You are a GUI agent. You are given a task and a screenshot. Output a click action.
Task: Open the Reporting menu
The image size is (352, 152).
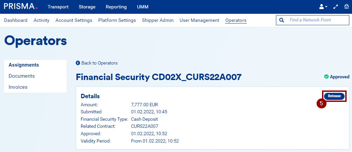click(x=116, y=7)
